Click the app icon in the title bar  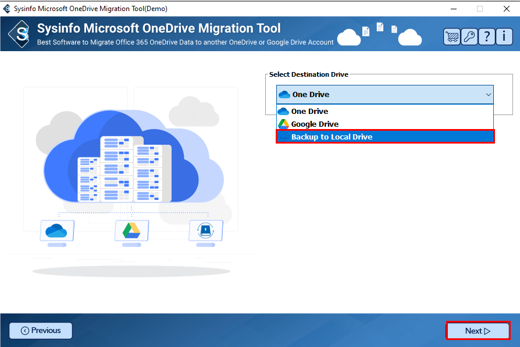6,9
